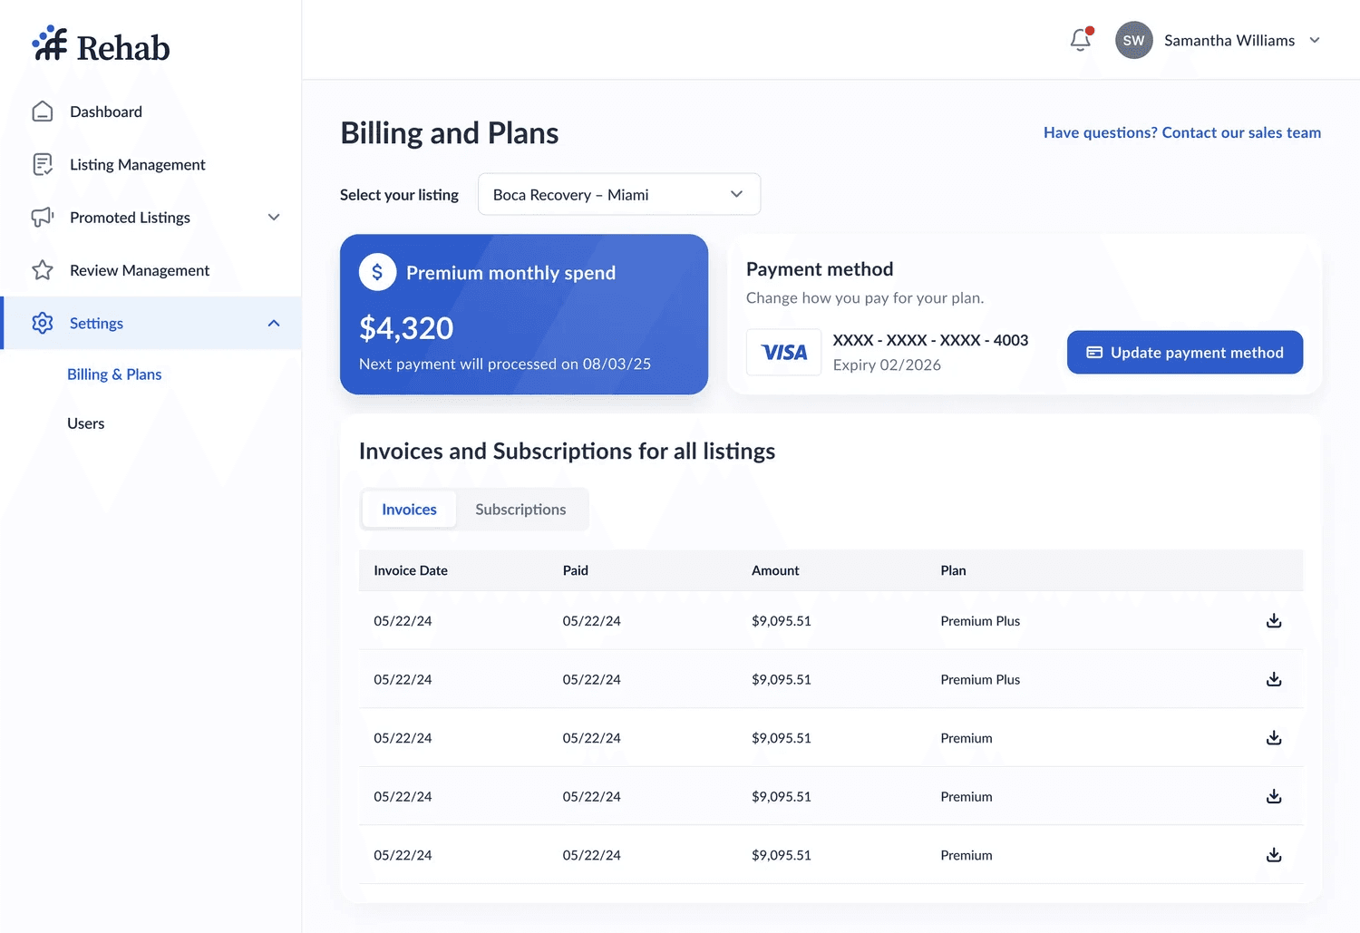This screenshot has width=1360, height=933.
Task: Click the VISA card logo
Action: tap(783, 352)
